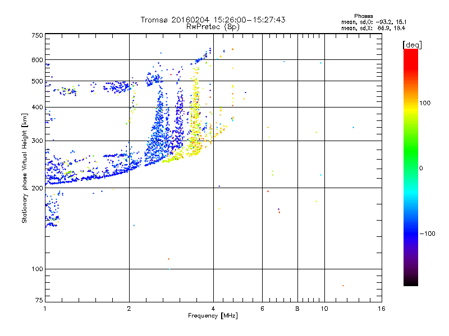
Task: Click y-axis tick label '75'
Action: tap(39, 300)
